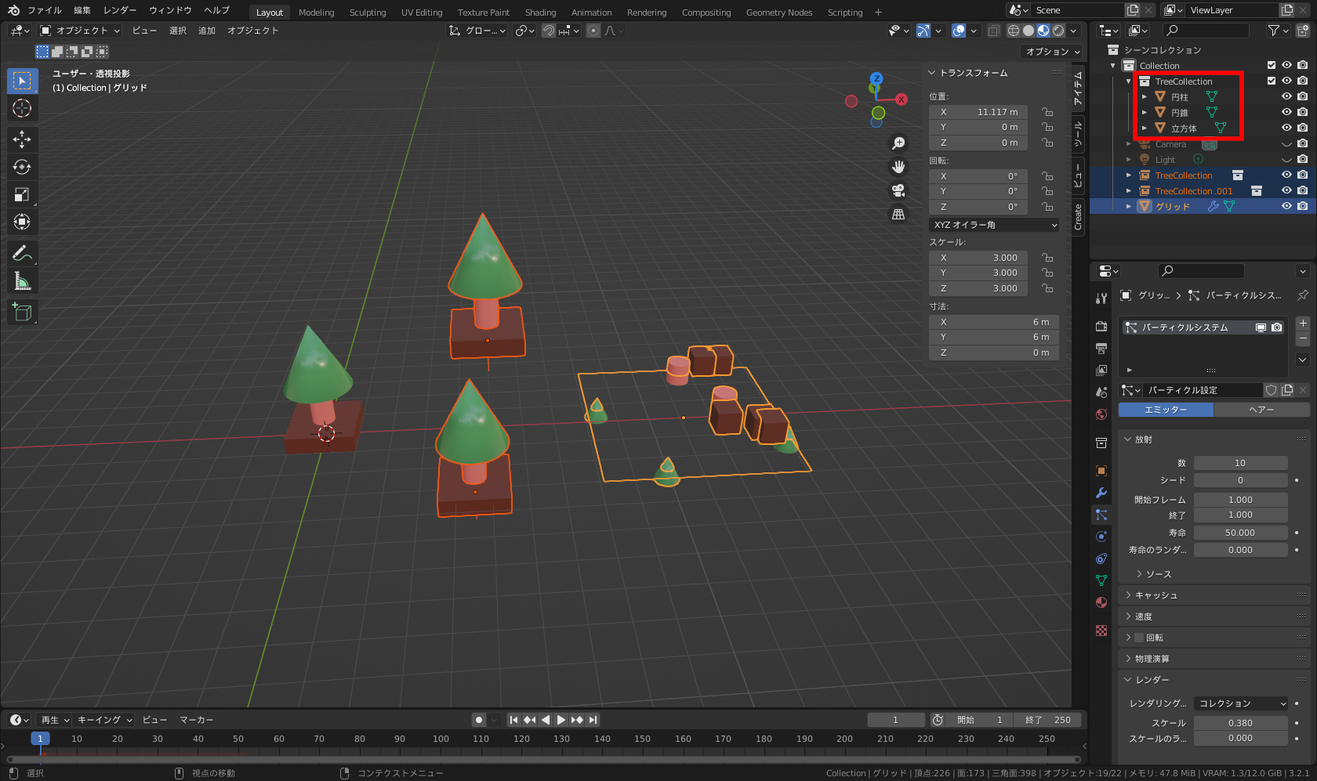Select the Move tool in toolbar

click(22, 139)
